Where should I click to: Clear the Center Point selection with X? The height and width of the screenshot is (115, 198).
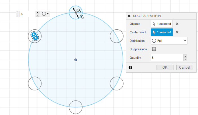point(177,32)
